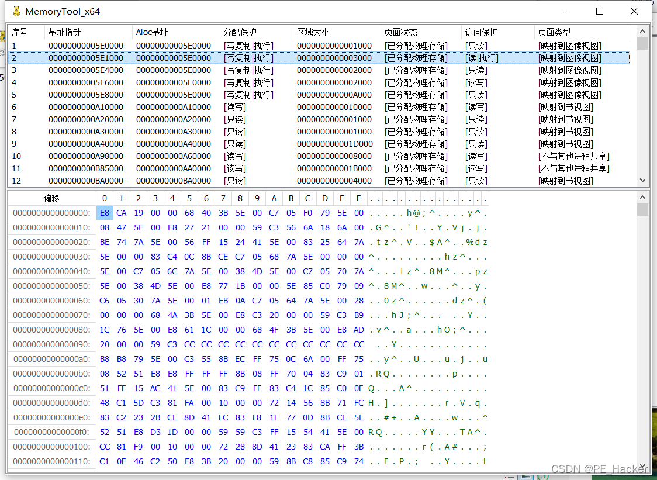Click offset label 0000000000000020:
Viewport: 657px width, 480px height.
[x=51, y=242]
